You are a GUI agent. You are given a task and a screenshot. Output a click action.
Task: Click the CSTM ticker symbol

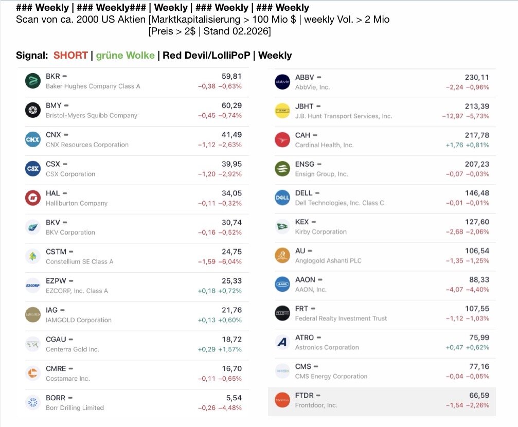pyautogui.click(x=56, y=252)
